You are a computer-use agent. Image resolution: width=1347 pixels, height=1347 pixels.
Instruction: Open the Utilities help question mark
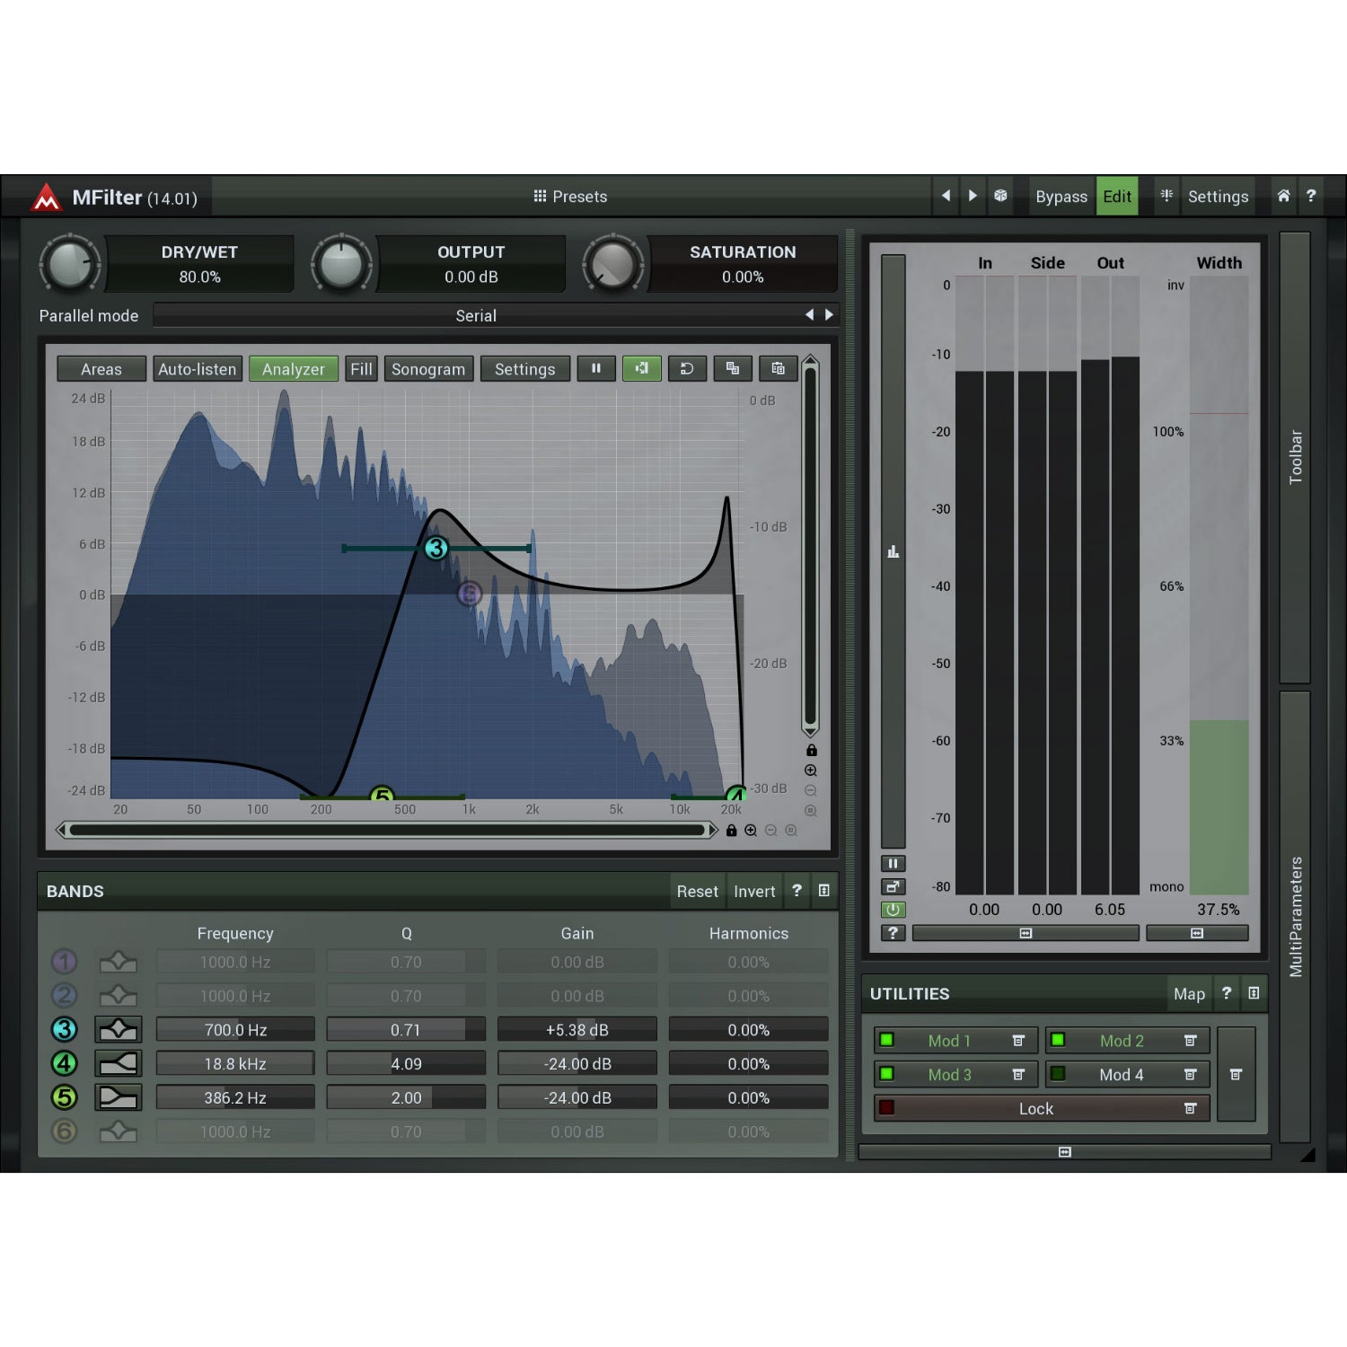click(1227, 993)
